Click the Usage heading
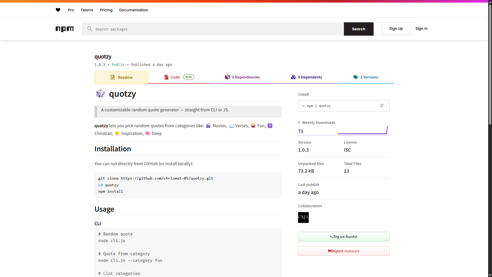The height and width of the screenshot is (277, 492). [104, 209]
